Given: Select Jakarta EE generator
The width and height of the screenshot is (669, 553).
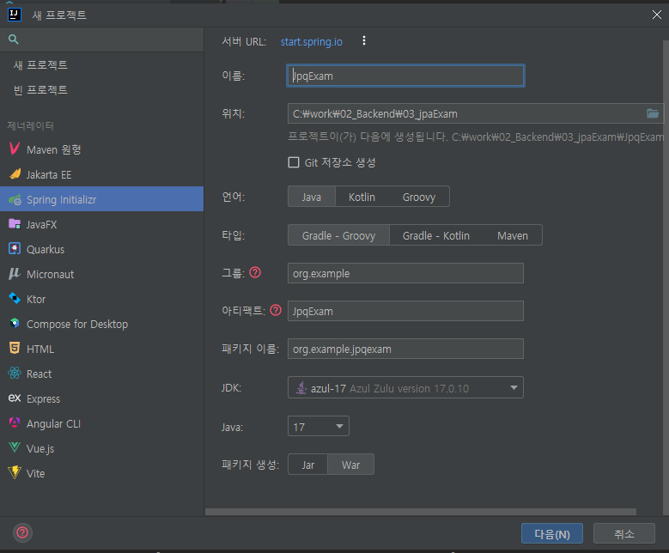Looking at the screenshot, I should tap(101, 174).
